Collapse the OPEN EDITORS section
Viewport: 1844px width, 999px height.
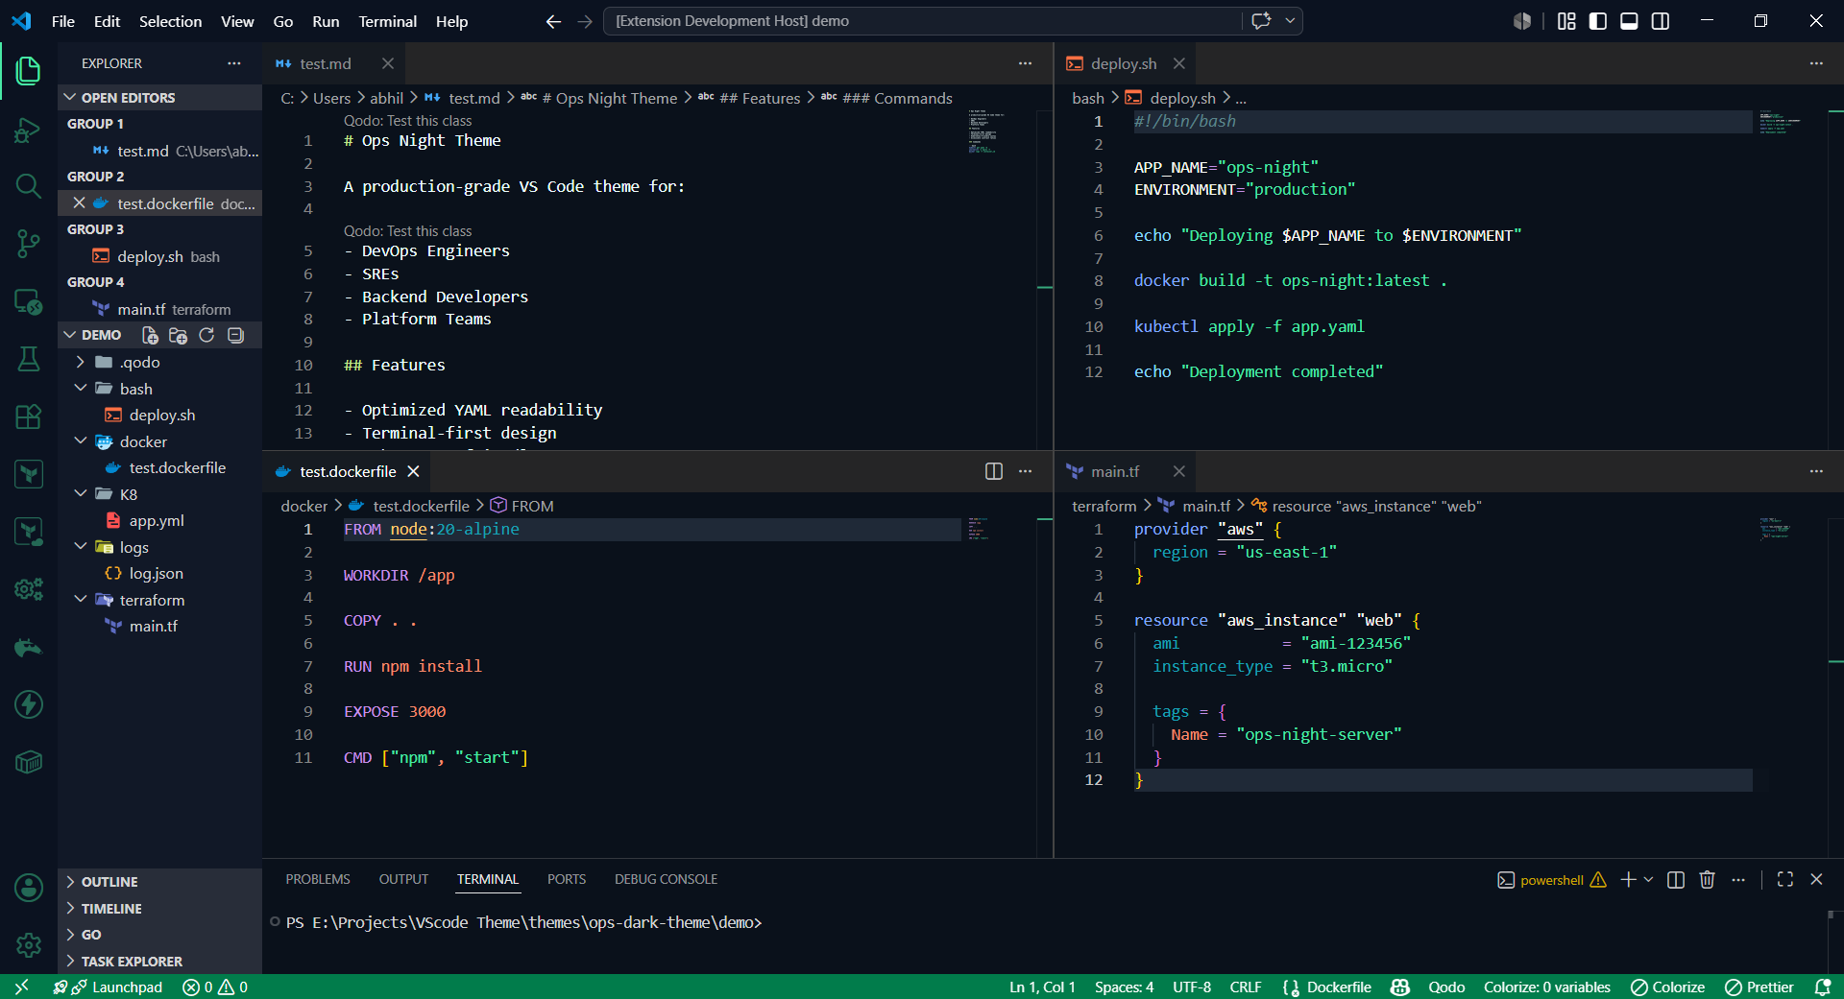pyautogui.click(x=159, y=98)
